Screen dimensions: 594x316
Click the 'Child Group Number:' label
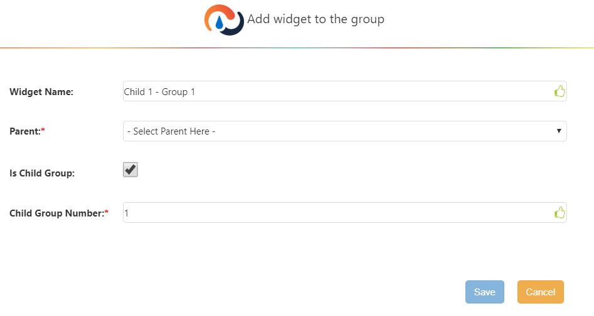click(56, 213)
